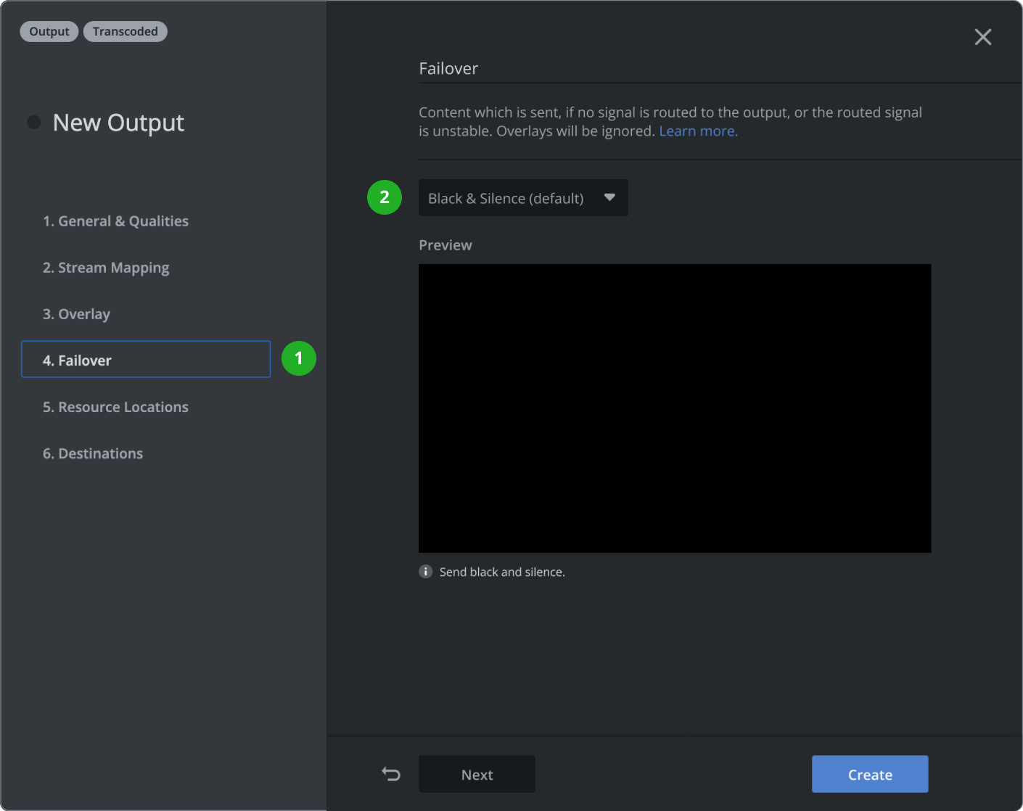Viewport: 1023px width, 811px height.
Task: Click the Transcoded tag badge
Action: 125,31
